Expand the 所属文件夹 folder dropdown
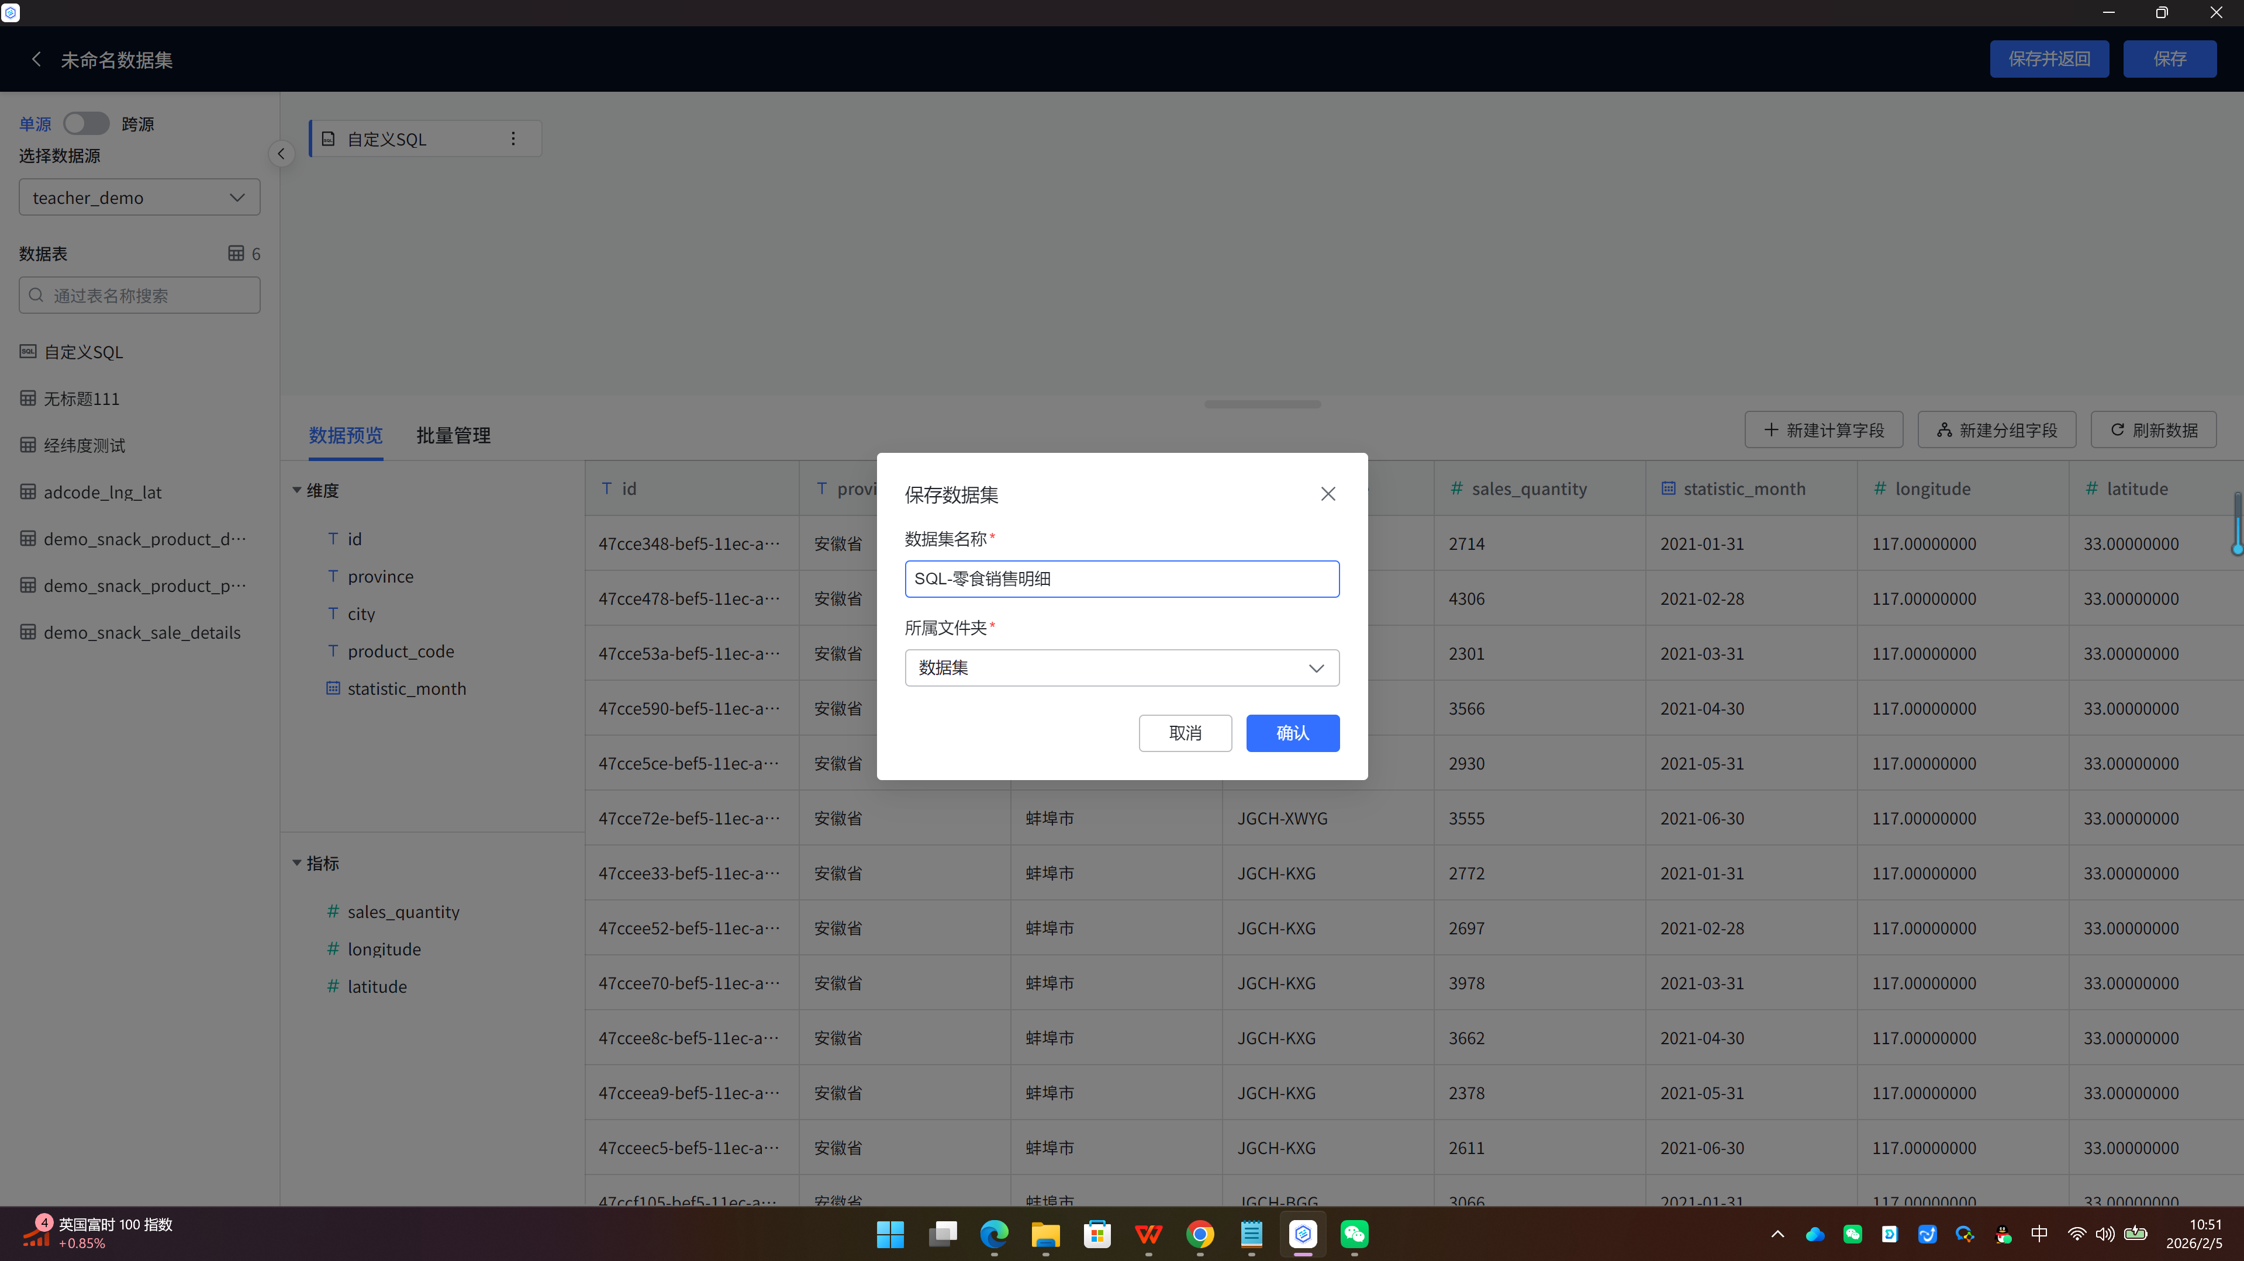 click(x=1121, y=668)
